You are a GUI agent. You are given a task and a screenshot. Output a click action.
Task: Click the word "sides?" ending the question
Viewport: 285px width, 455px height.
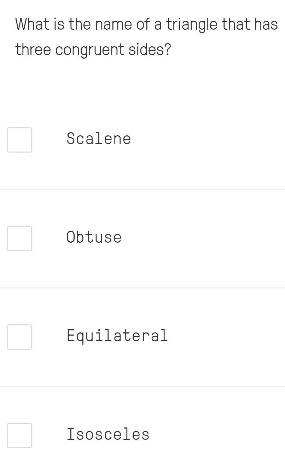150,50
